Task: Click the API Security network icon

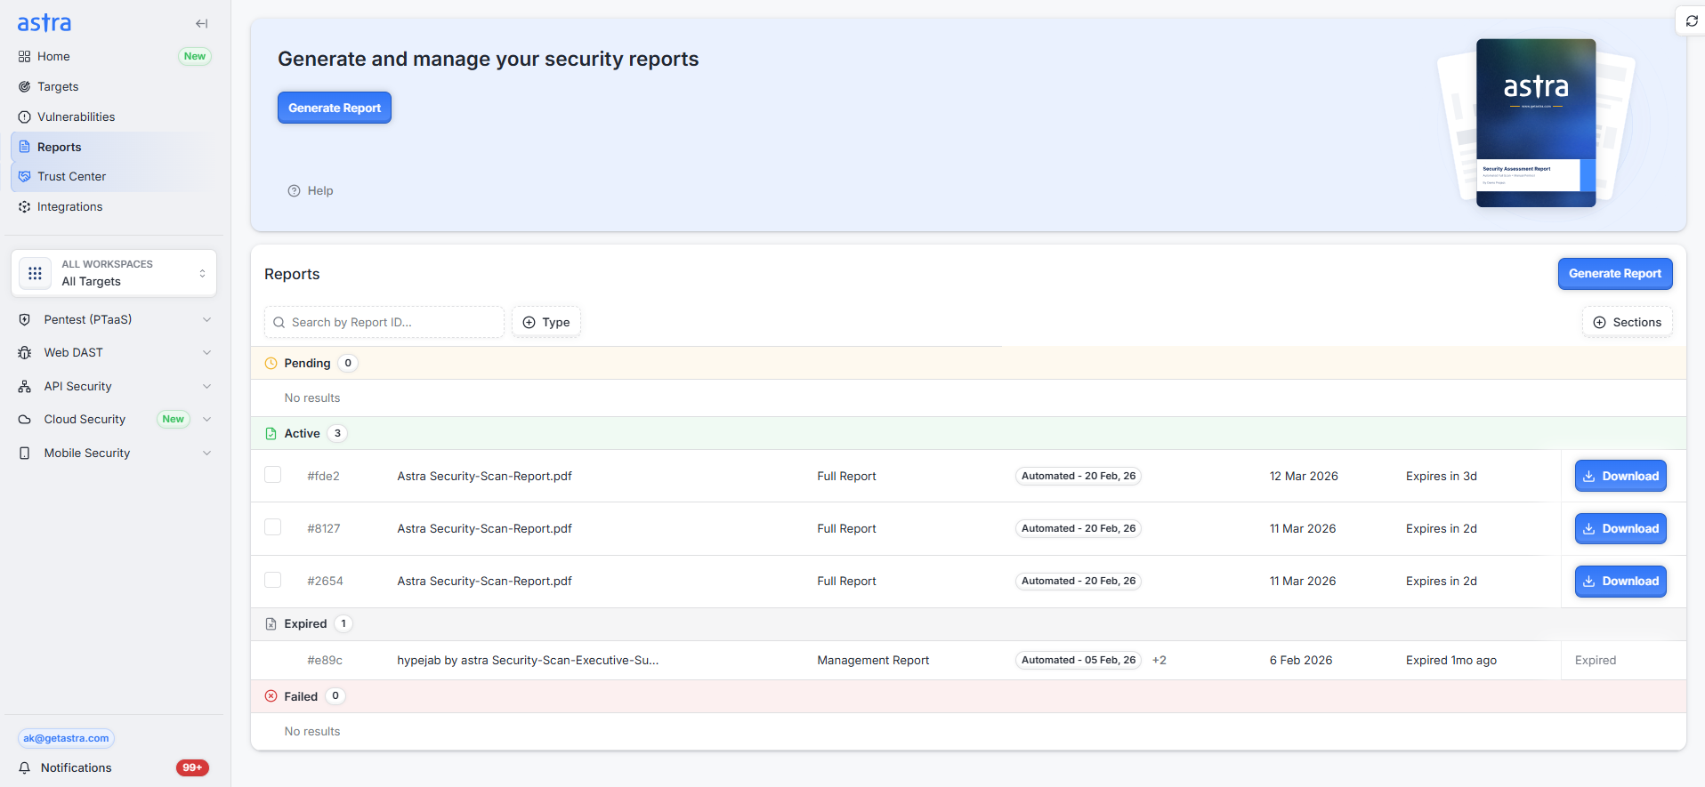Action: 25,386
